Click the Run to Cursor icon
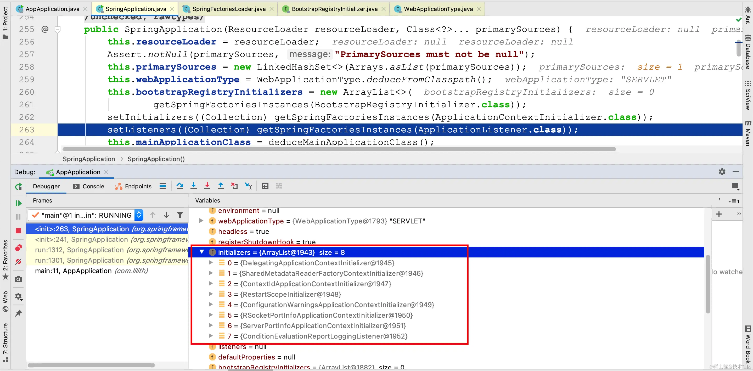 [x=248, y=186]
